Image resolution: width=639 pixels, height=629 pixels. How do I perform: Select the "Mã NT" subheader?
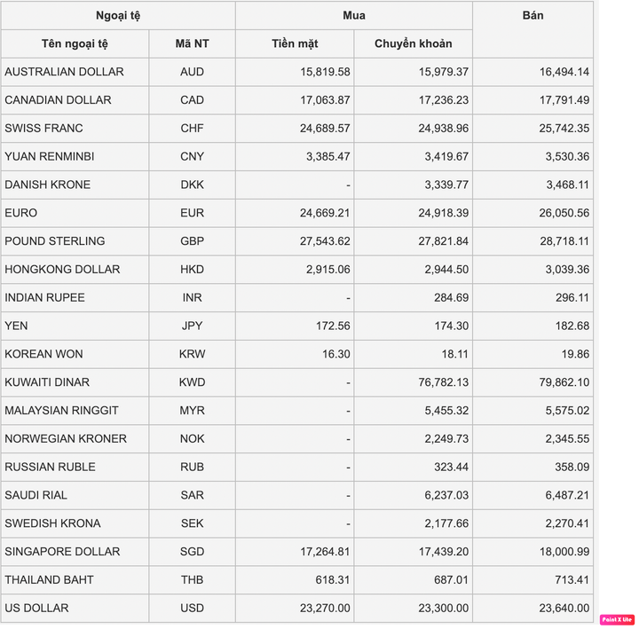coord(192,43)
